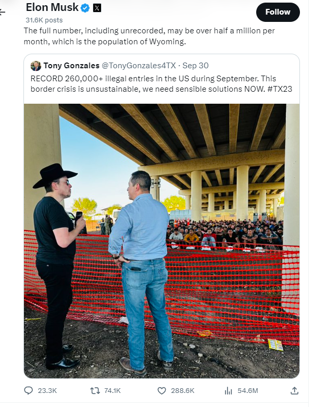The image size is (314, 407).
Task: Open the view analytics bar chart icon
Action: (228, 390)
